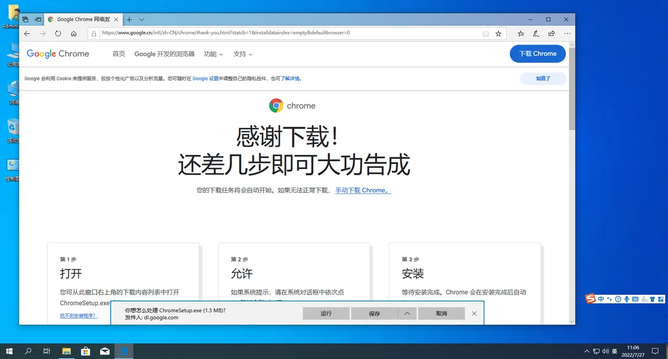The height and width of the screenshot is (359, 668).
Task: Select the Google Chrome tab
Action: pos(82,19)
